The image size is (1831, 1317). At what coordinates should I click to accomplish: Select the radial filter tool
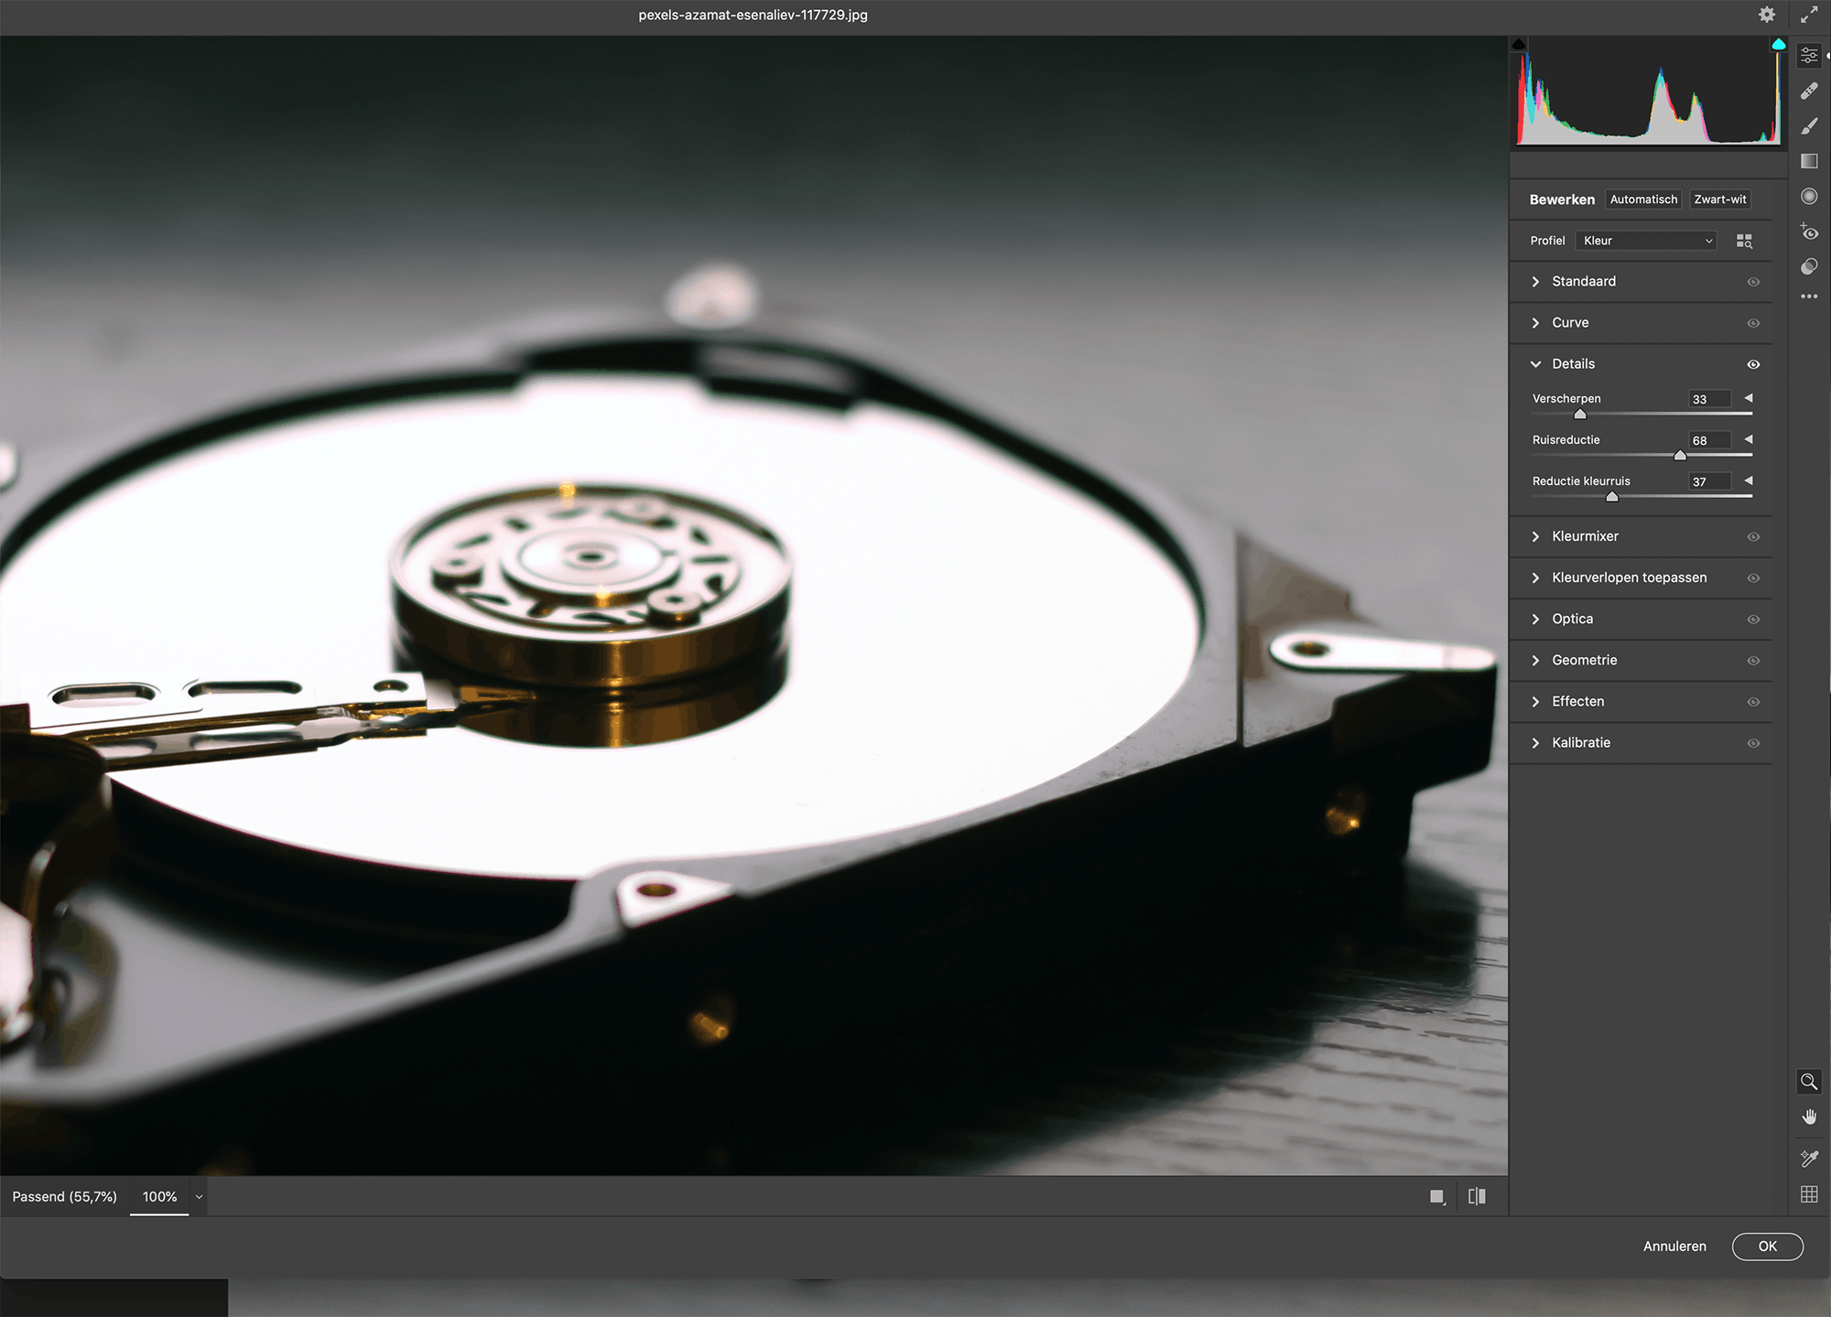coord(1809,196)
